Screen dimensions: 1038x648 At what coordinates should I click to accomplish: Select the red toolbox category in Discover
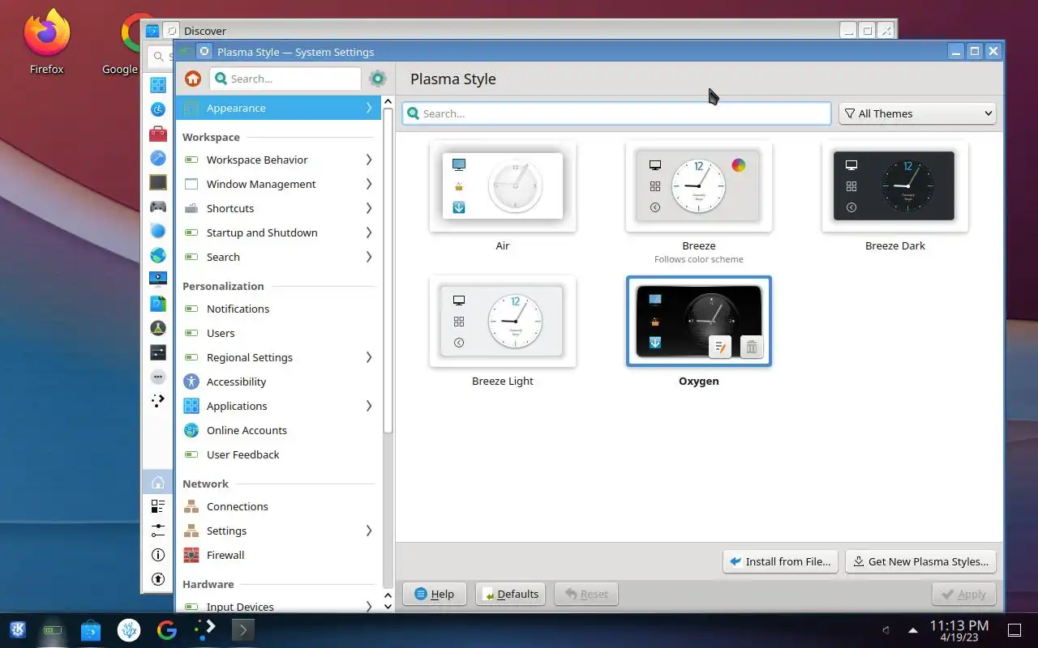click(x=158, y=134)
